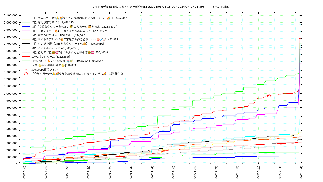Click the 300,000pt獲得ライン legend label
Viewport: 323px width, 182px height.
point(44,70)
